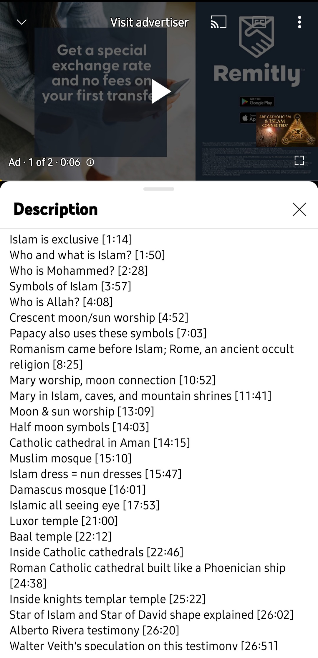Tap the Visit advertiser link
The width and height of the screenshot is (318, 658).
pos(149,22)
